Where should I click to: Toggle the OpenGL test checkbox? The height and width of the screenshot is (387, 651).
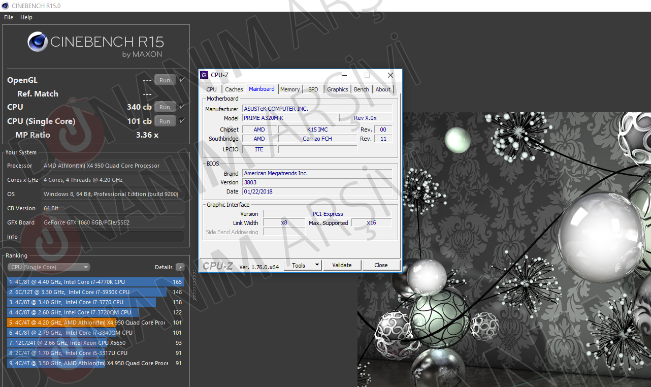click(182, 80)
